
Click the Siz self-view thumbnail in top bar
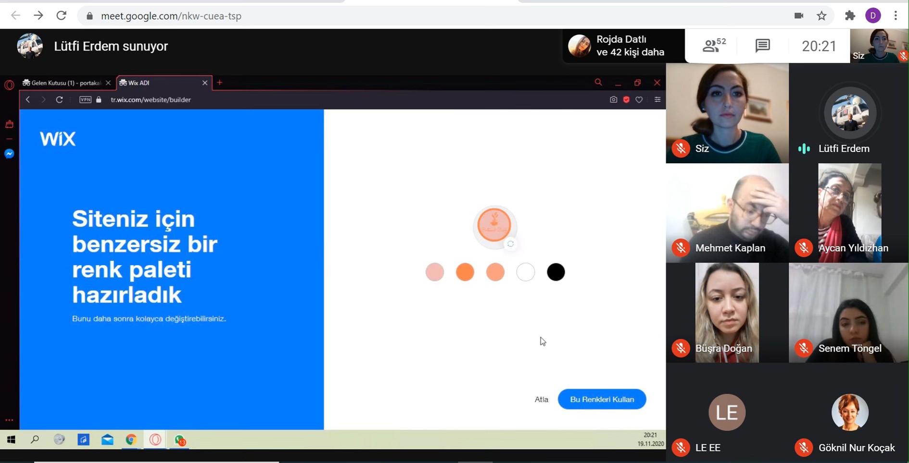pyautogui.click(x=879, y=46)
